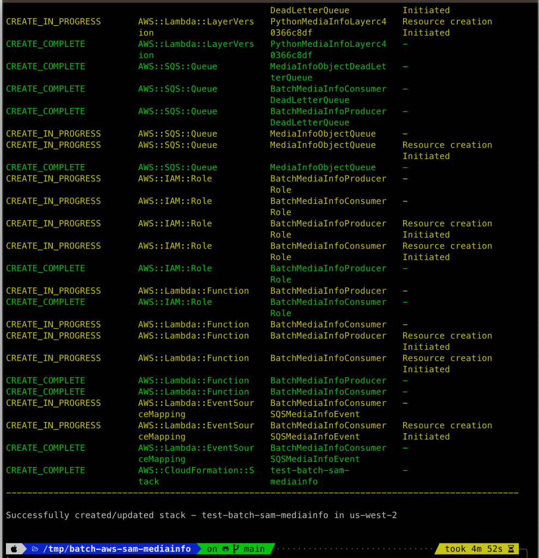The image size is (539, 558).
Task: Select the PythonMediaInfoLayer resource name
Action: 327,44
